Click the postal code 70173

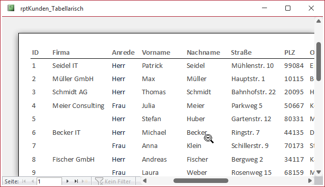pos(294,146)
